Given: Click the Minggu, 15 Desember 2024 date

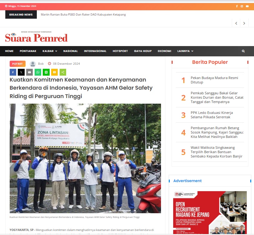Looking at the screenshot, I should [x=22, y=6].
